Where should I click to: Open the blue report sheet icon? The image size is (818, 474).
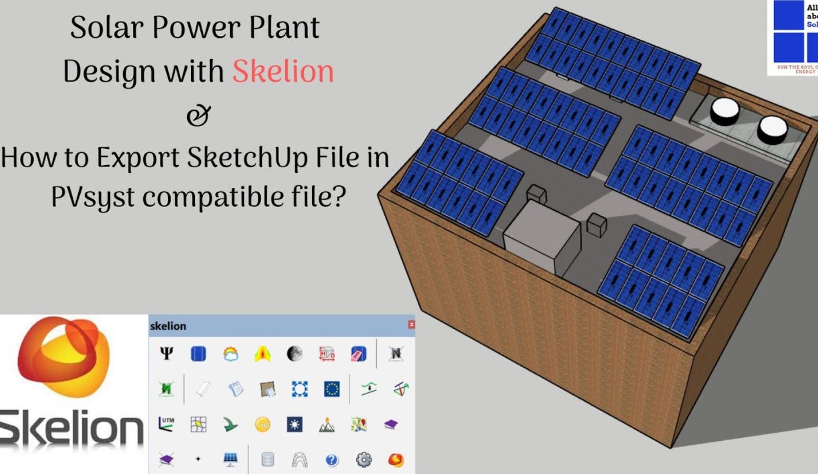point(235,389)
